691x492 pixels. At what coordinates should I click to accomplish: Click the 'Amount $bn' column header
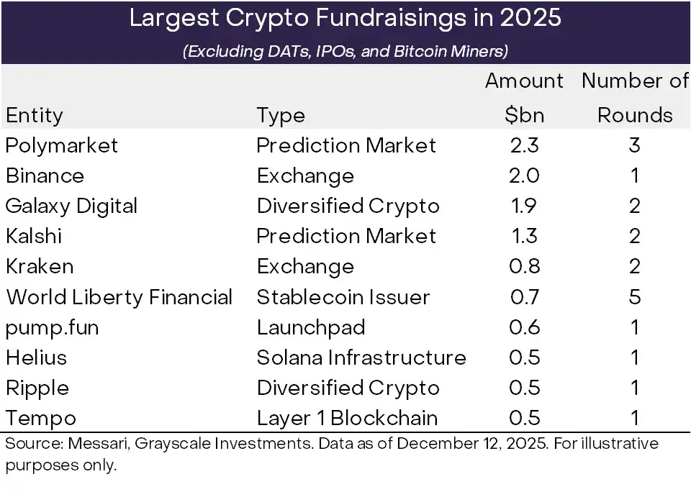[524, 98]
